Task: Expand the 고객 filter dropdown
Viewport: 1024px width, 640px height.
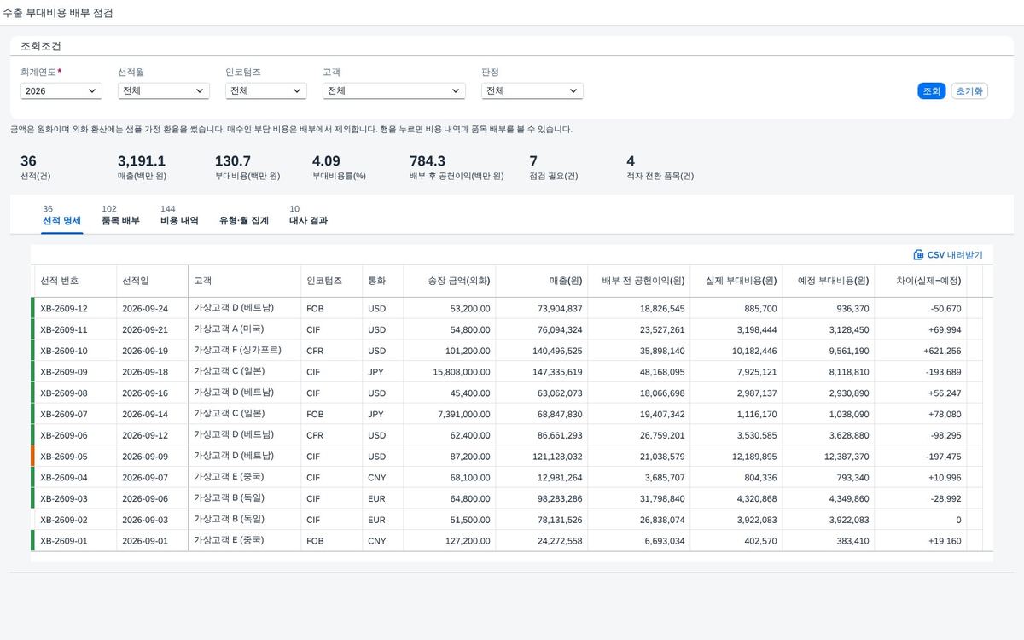Action: pos(394,90)
